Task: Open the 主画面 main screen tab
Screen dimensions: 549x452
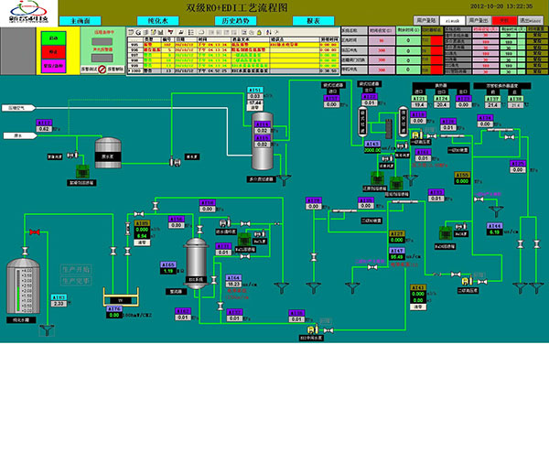Action: click(x=85, y=19)
